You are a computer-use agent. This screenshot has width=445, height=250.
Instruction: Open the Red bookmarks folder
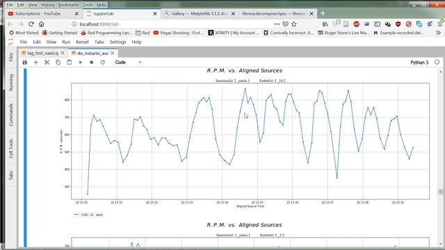[143, 33]
